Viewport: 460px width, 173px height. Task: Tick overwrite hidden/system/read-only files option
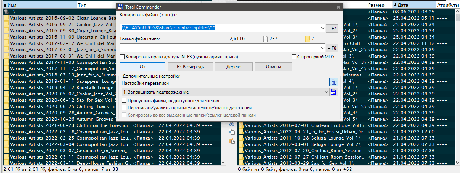coord(125,108)
